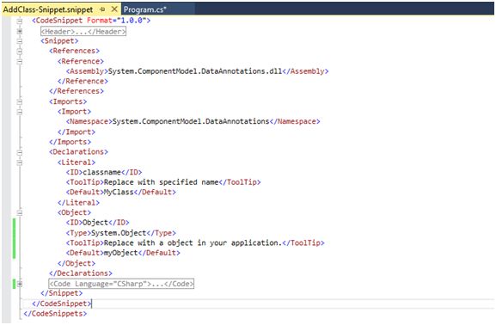Collapse the References element

click(x=20, y=52)
